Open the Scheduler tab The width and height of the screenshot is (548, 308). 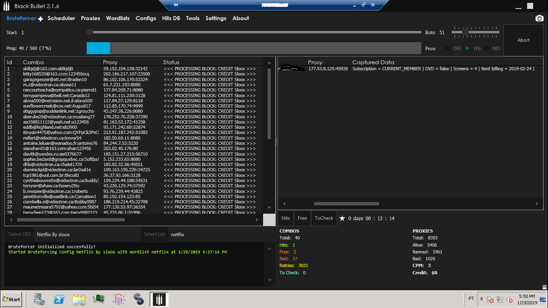[61, 18]
